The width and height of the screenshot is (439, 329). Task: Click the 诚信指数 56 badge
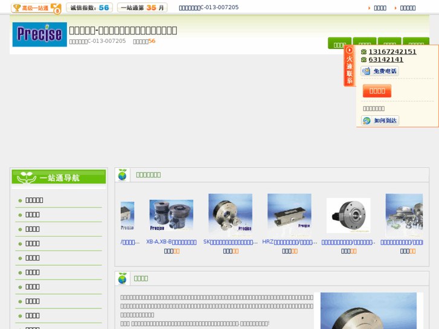coord(89,8)
